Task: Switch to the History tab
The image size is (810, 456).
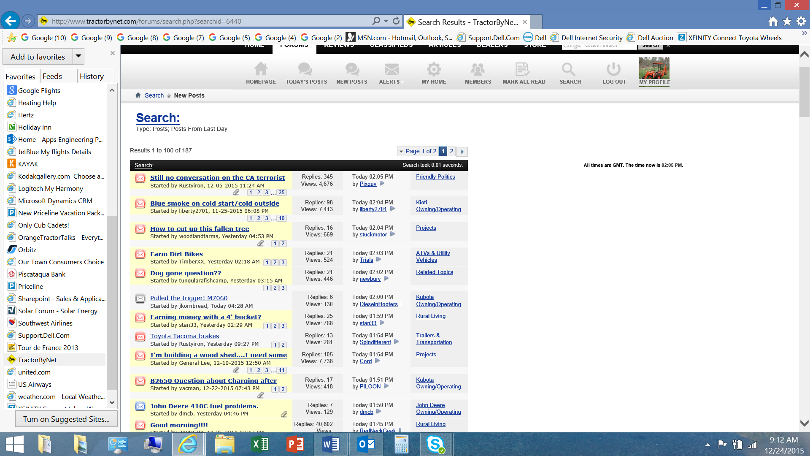Action: point(92,76)
